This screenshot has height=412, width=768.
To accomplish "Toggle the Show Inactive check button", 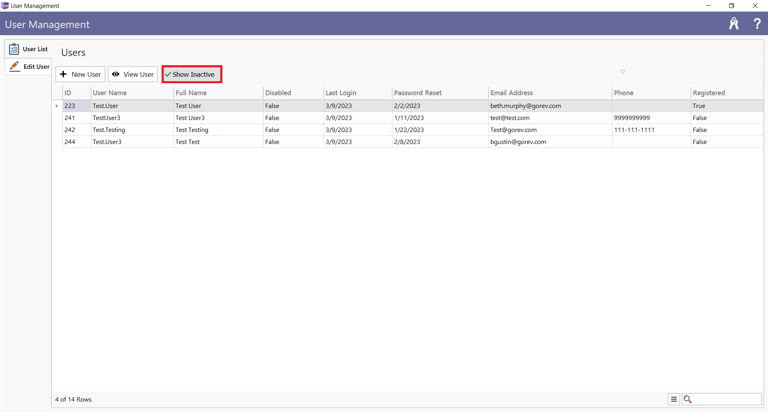I will (192, 74).
